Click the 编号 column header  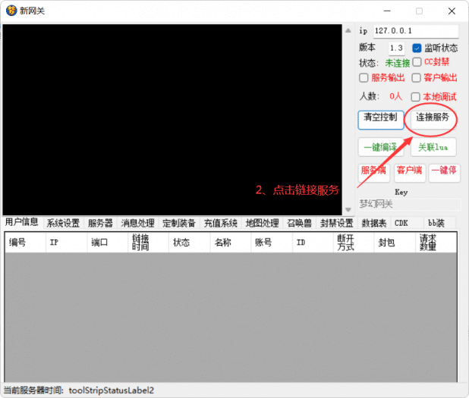point(25,243)
